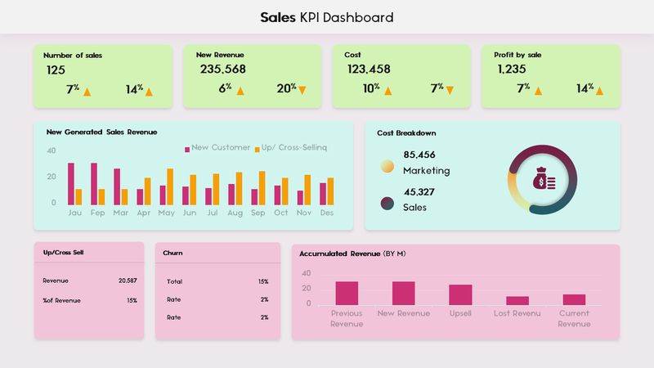Click the Sales legend circle
The width and height of the screenshot is (654, 368).
point(387,203)
